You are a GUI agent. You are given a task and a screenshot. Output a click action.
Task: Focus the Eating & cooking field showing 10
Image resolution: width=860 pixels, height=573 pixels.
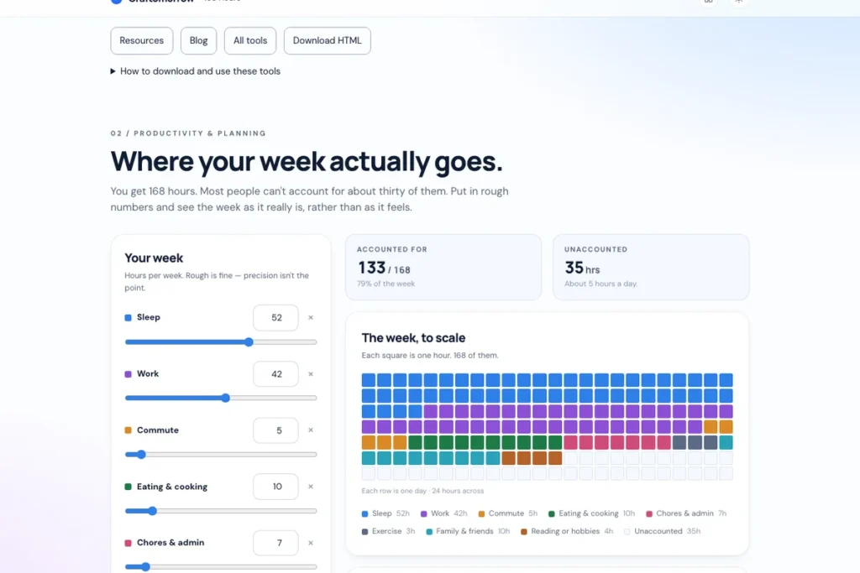[x=275, y=487]
